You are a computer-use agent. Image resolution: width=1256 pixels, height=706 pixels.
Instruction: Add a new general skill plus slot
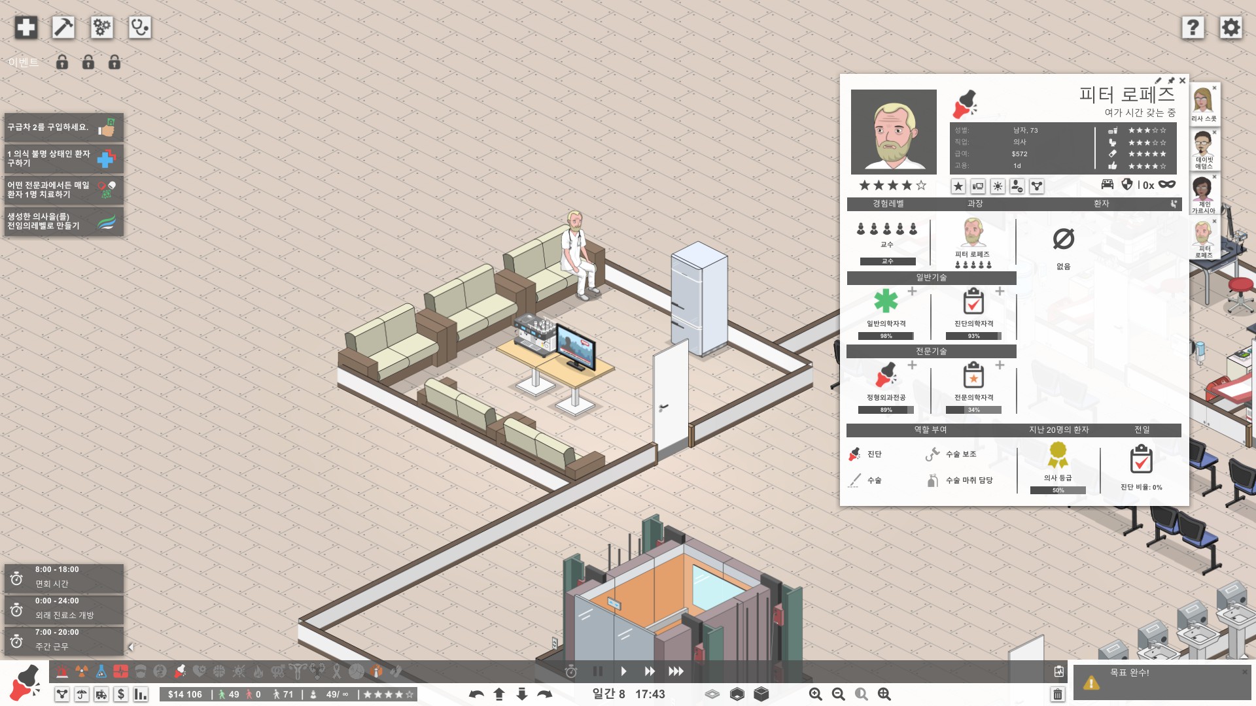(x=912, y=292)
